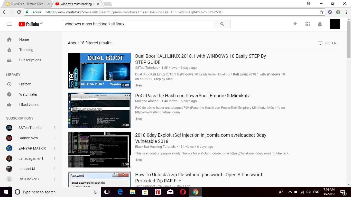Open SSTec Tutorials subscription channel
The width and height of the screenshot is (351, 197).
(x=31, y=128)
